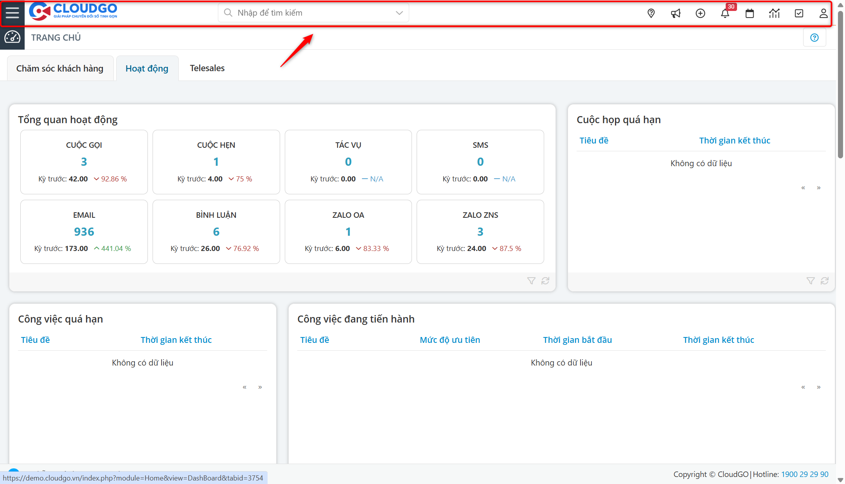The image size is (845, 484).
Task: Filter the Tổng quan hoạt động widget
Action: point(531,281)
